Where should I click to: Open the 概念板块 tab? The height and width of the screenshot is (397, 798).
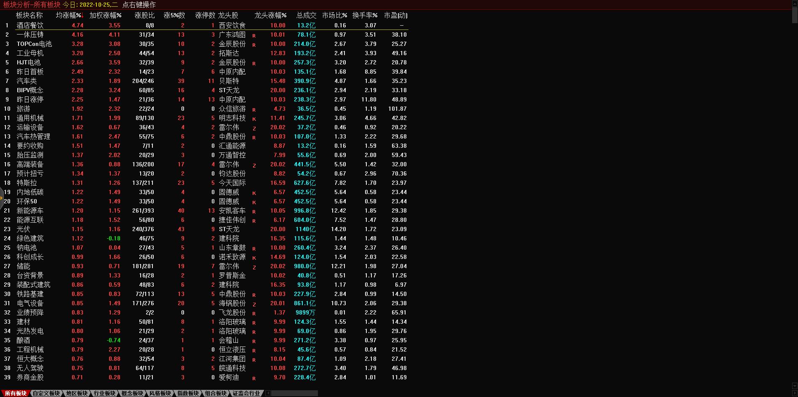click(x=132, y=393)
